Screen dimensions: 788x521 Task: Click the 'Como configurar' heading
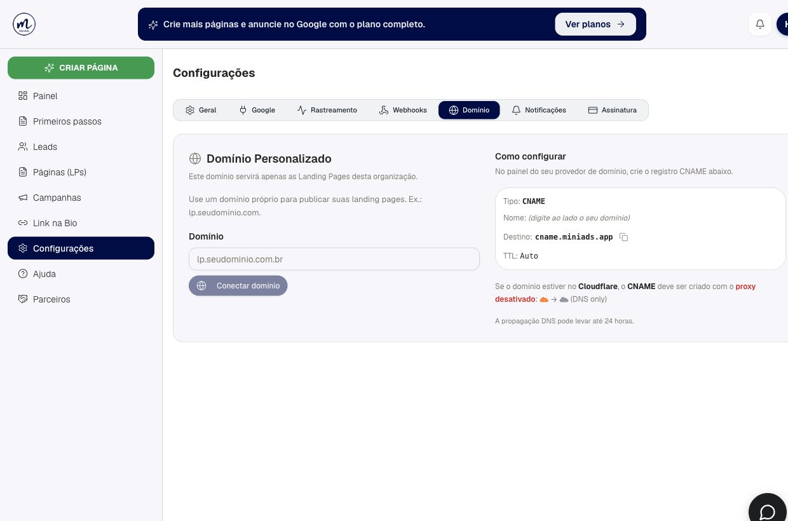coord(531,156)
